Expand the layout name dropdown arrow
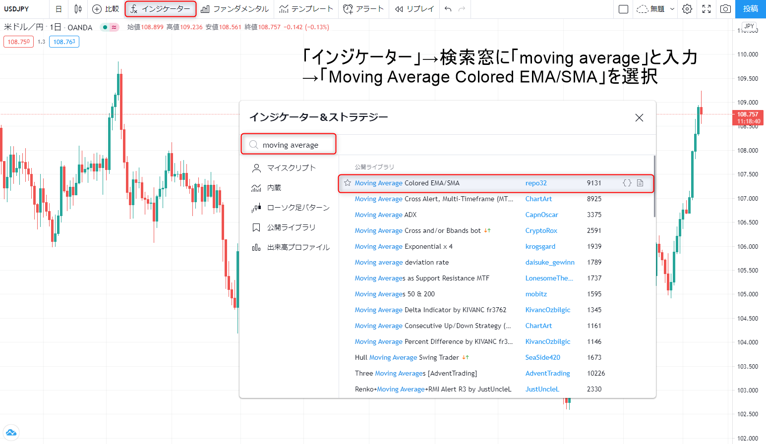 point(672,9)
